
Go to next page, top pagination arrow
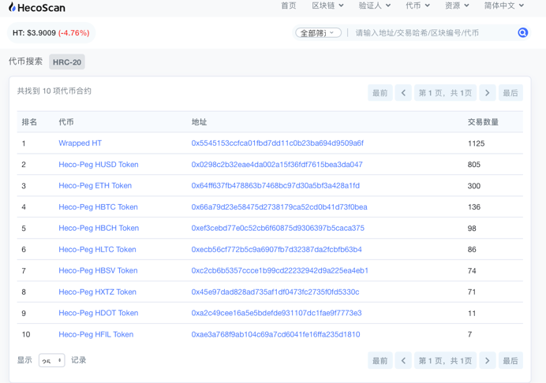(488, 93)
